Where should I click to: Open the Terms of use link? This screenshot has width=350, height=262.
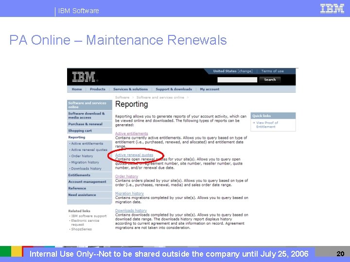coord(272,71)
